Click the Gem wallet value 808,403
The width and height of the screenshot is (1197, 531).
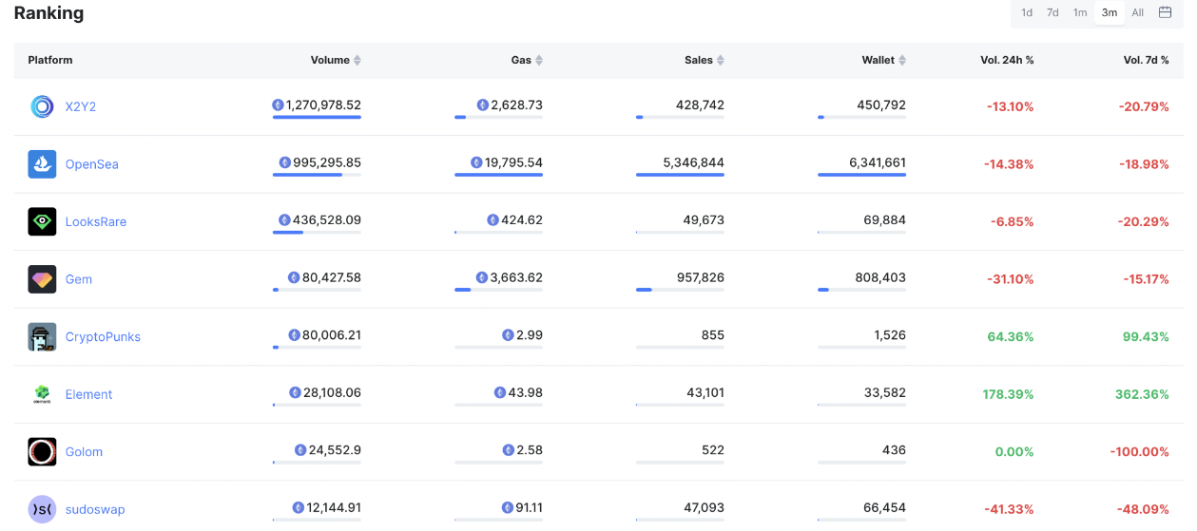[880, 277]
